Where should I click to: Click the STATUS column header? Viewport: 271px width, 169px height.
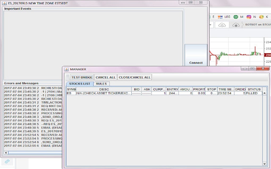click(x=254, y=89)
